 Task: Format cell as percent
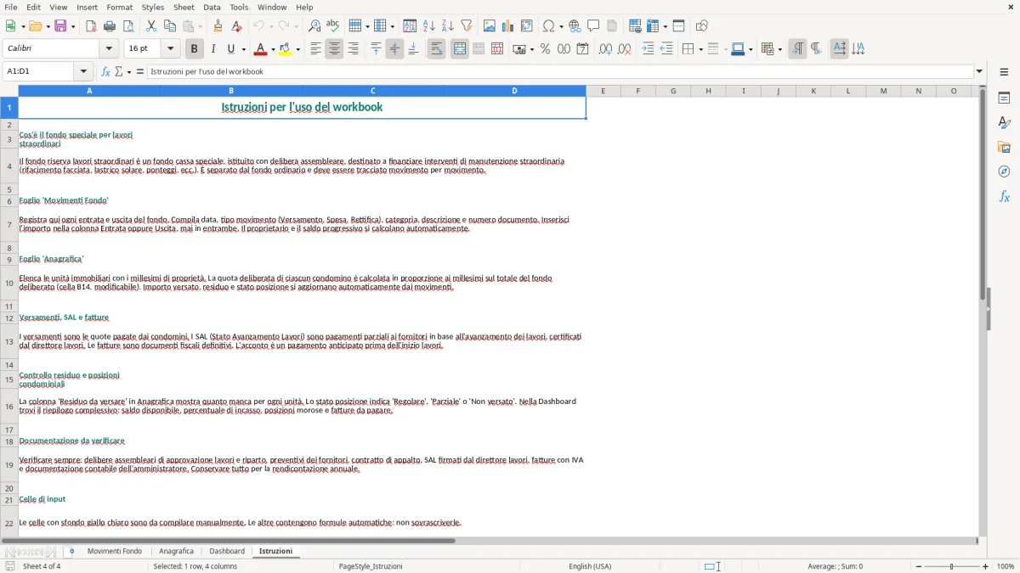click(545, 49)
